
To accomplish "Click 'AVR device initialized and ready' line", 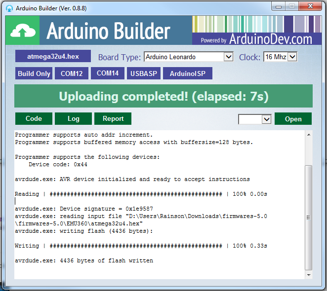I will (132, 179).
